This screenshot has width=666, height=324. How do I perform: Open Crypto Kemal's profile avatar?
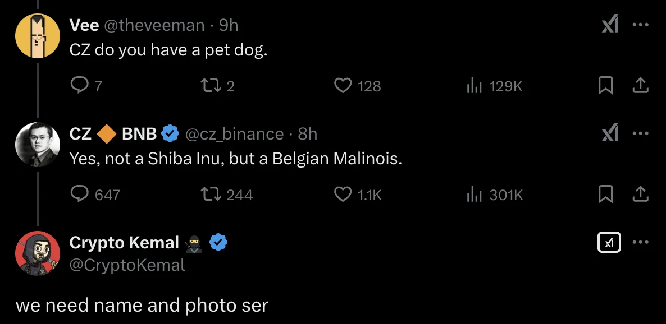pos(38,253)
